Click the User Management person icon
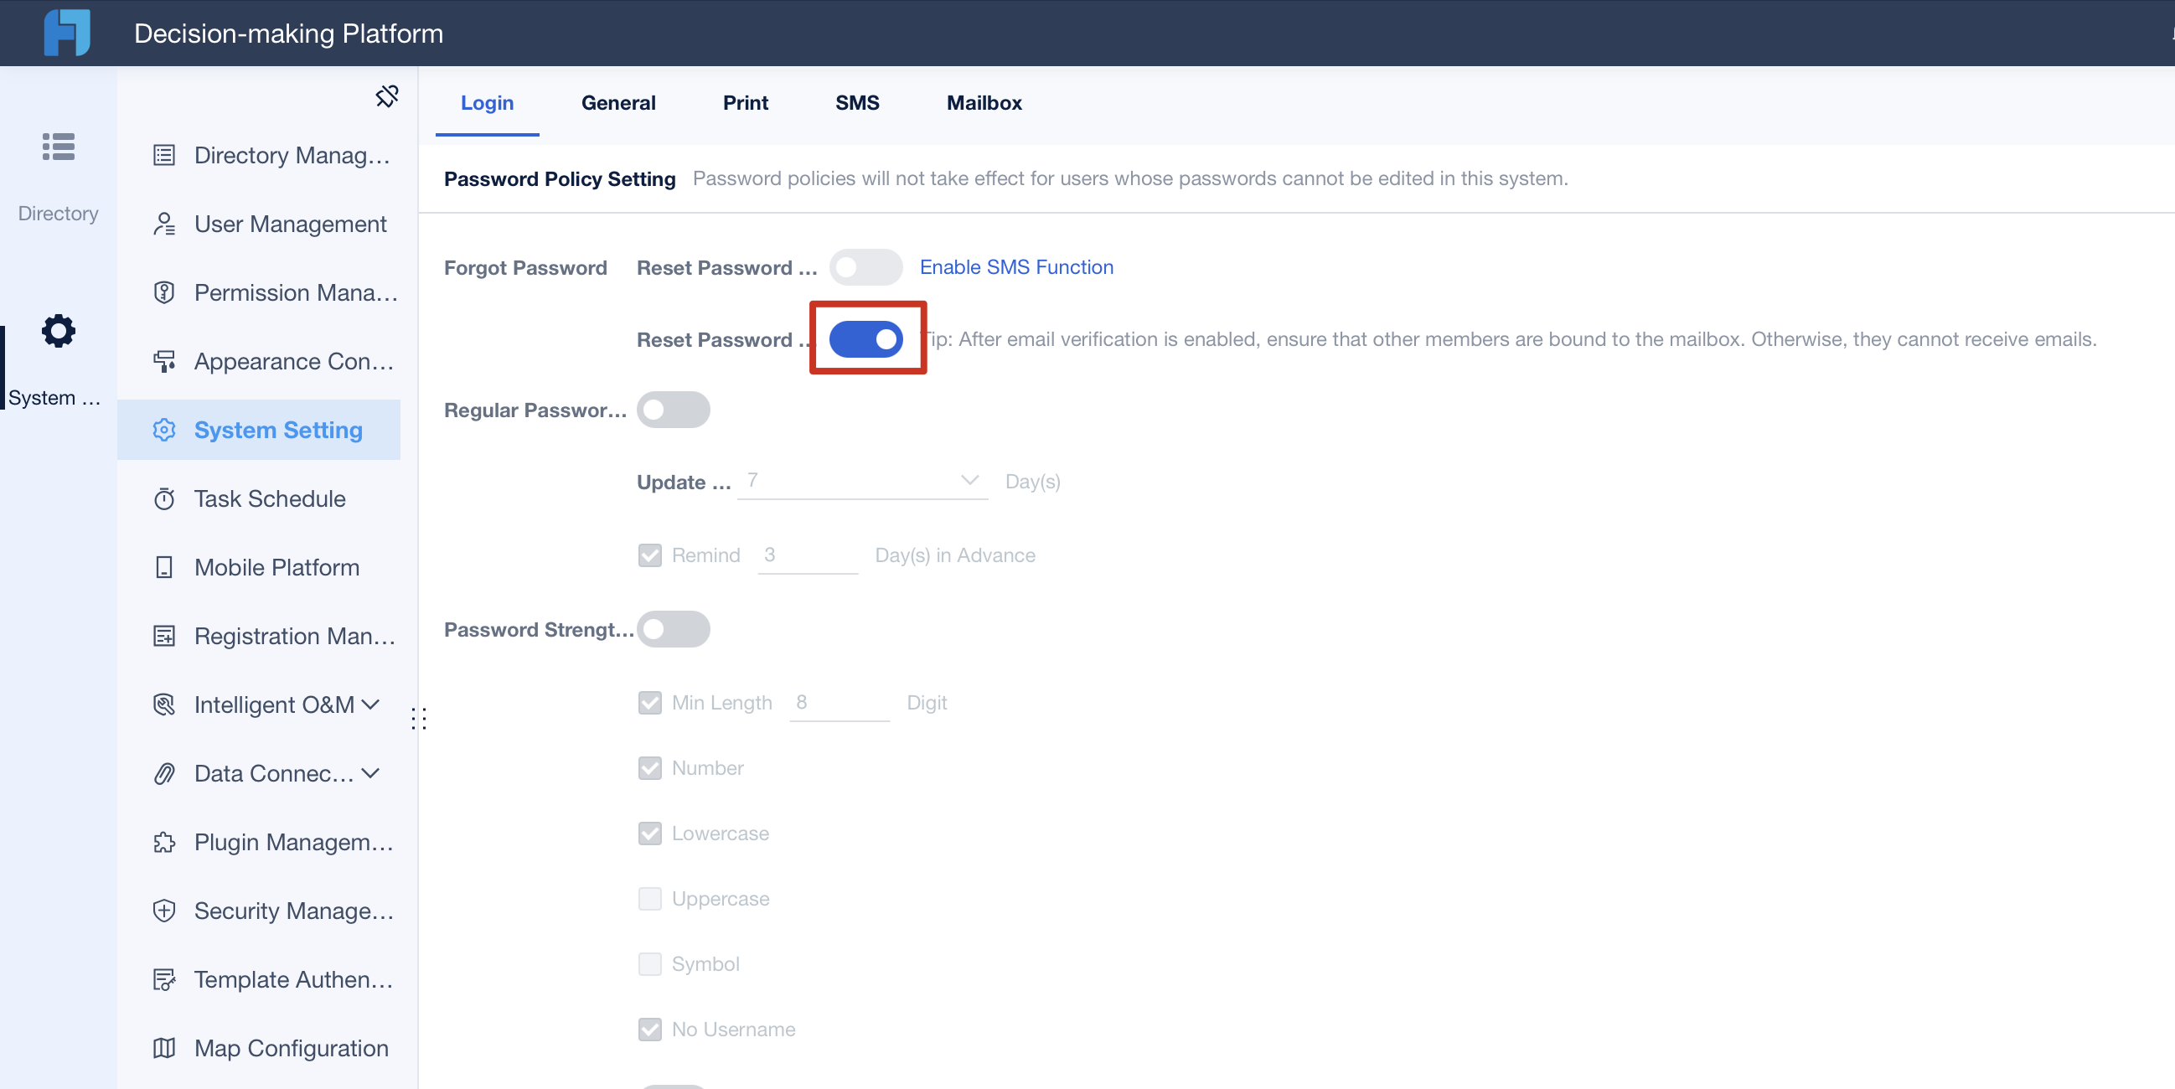 164,224
